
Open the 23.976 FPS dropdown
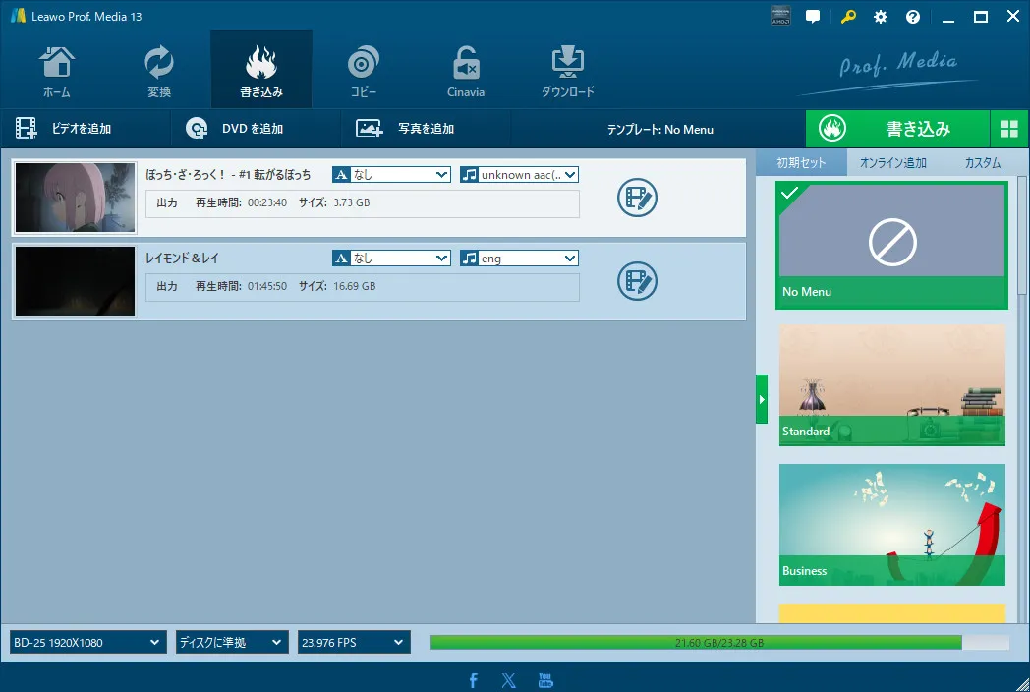pyautogui.click(x=354, y=642)
